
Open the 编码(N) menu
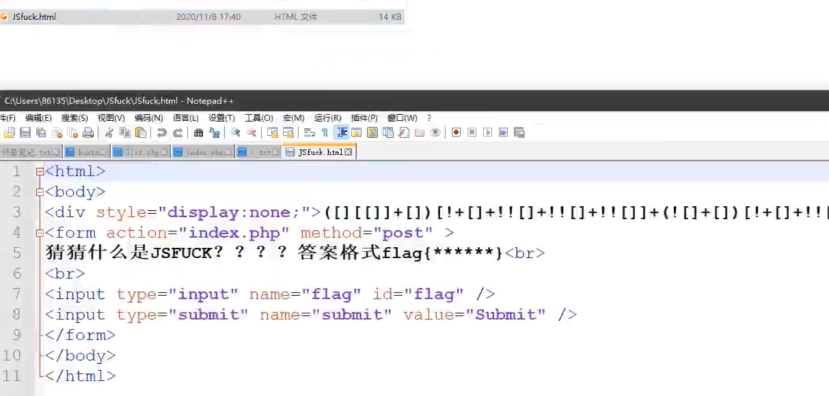pos(148,118)
